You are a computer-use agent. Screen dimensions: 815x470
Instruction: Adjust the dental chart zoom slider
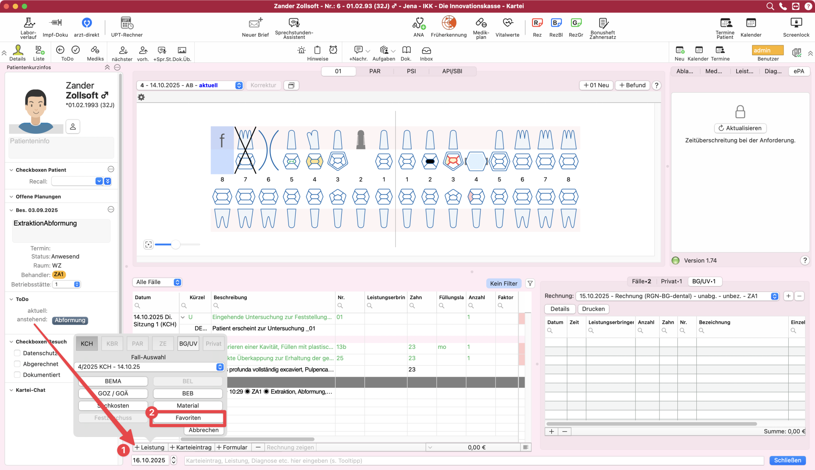click(175, 245)
